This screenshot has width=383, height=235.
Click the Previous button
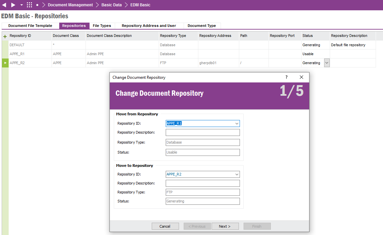[x=197, y=226]
